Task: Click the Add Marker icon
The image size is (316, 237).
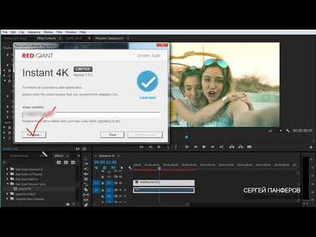Action: pos(159,147)
